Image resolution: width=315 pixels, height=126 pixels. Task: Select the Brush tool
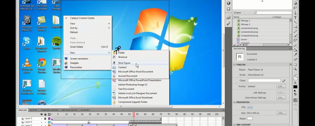295,35
